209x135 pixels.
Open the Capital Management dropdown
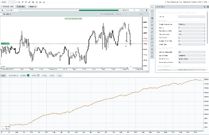192,24
